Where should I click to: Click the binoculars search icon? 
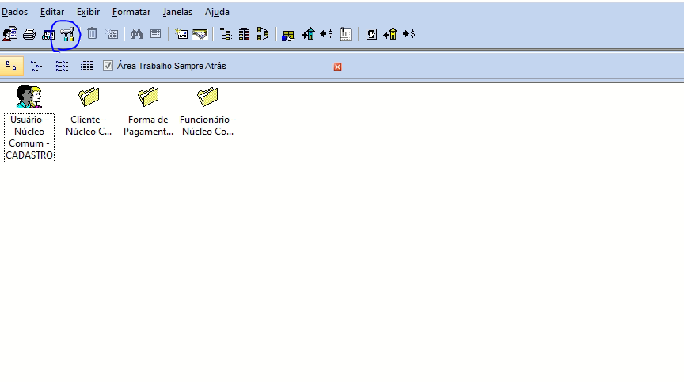[136, 33]
